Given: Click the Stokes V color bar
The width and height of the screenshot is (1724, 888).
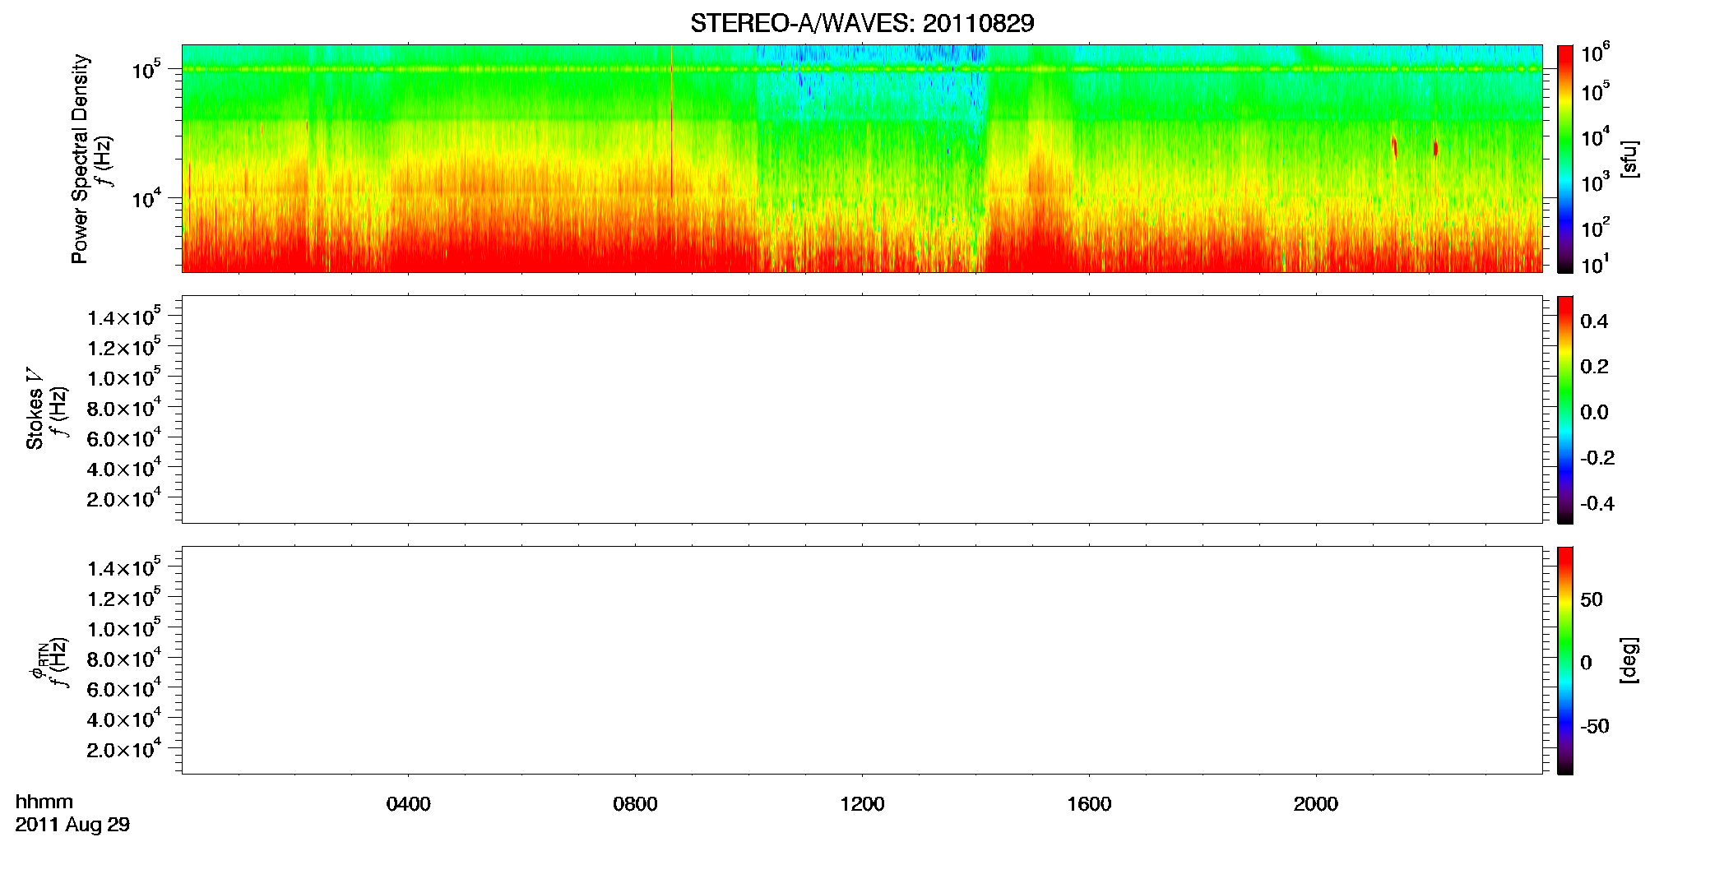Looking at the screenshot, I should (x=1565, y=409).
